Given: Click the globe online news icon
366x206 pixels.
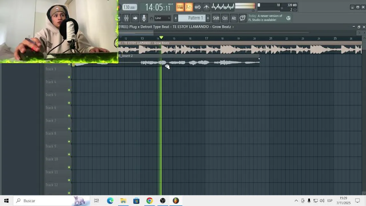Looking at the screenshot, I should tap(288, 18).
